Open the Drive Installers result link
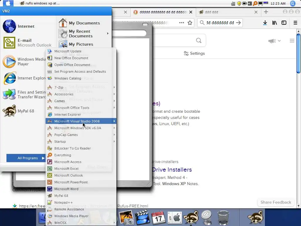The height and width of the screenshot is (226, 301). pos(172,169)
